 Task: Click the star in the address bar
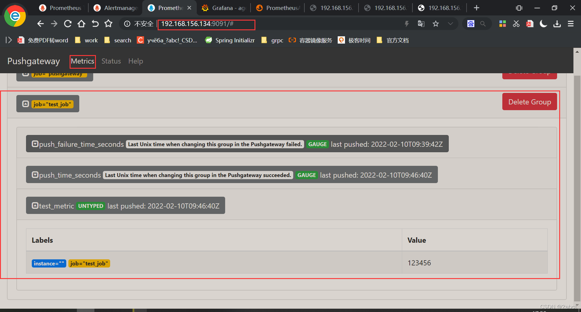[x=435, y=24]
